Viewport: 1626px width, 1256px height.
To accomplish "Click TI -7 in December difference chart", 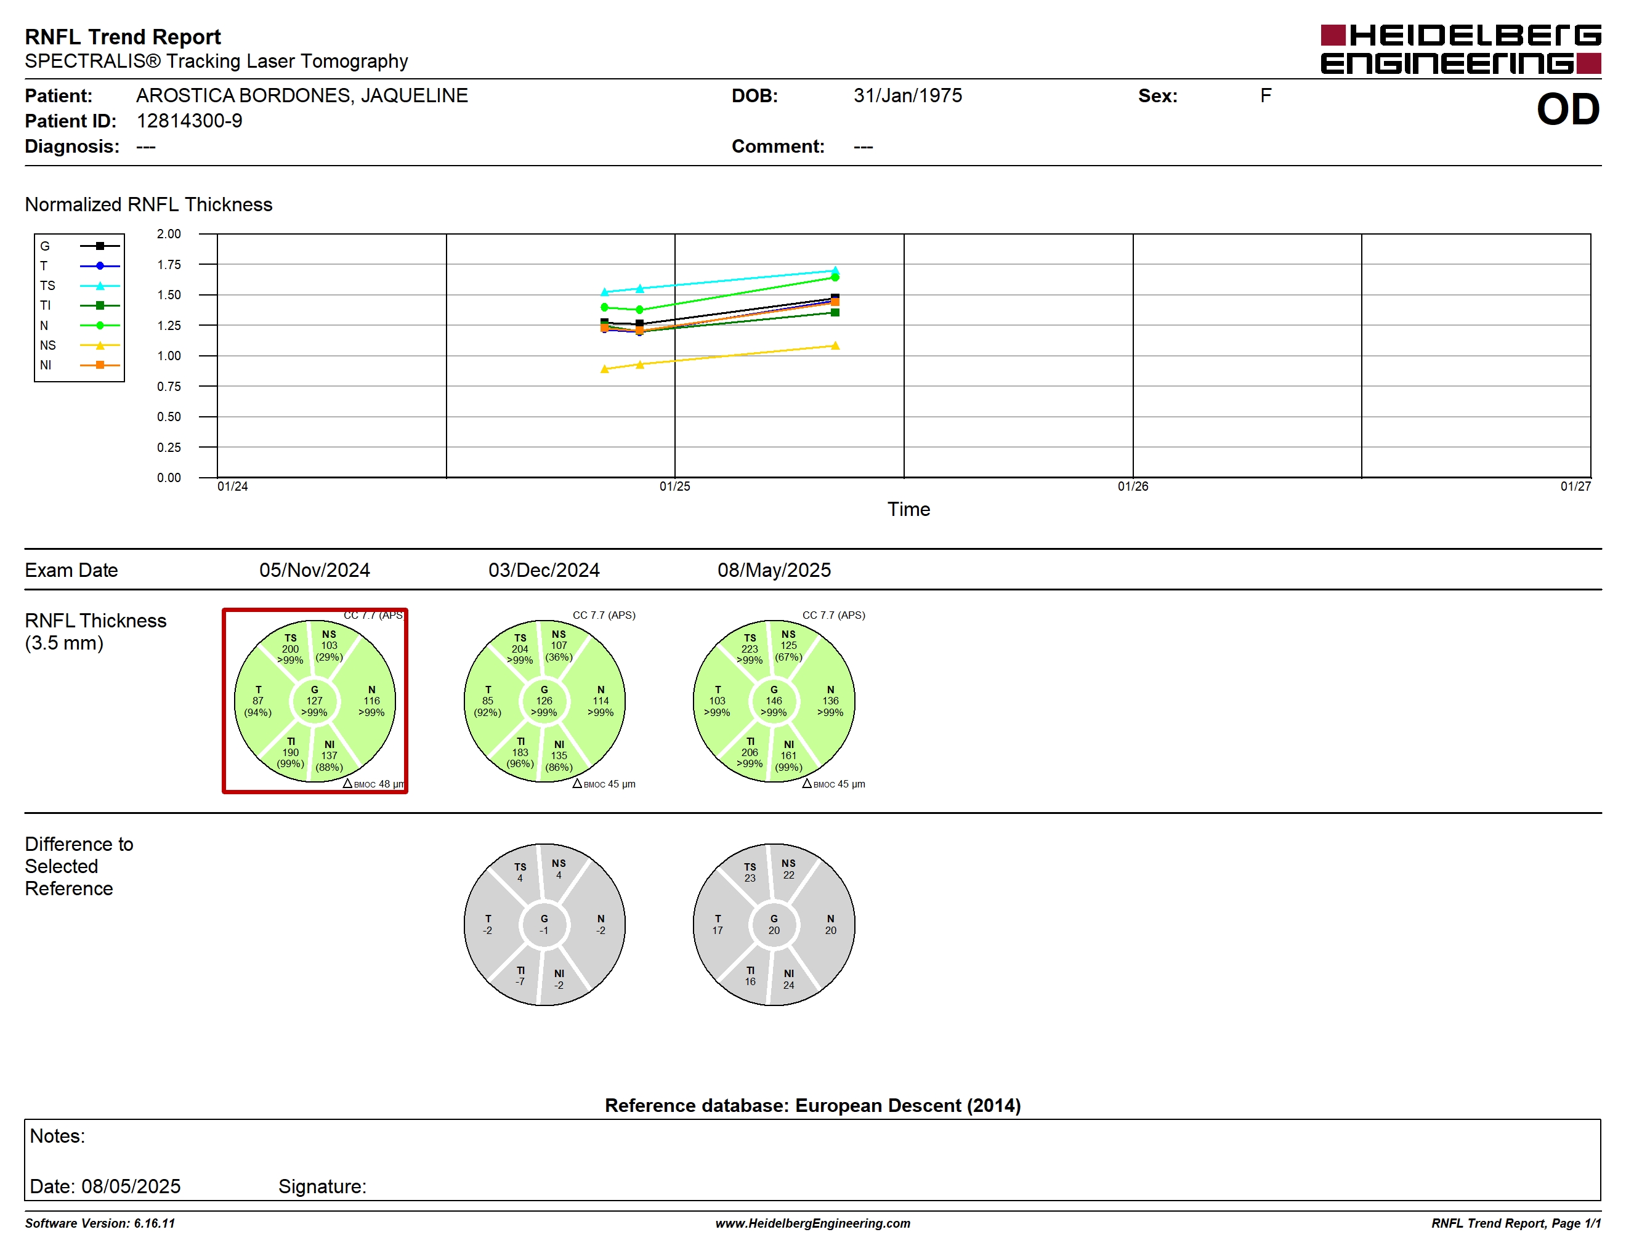I will point(520,975).
